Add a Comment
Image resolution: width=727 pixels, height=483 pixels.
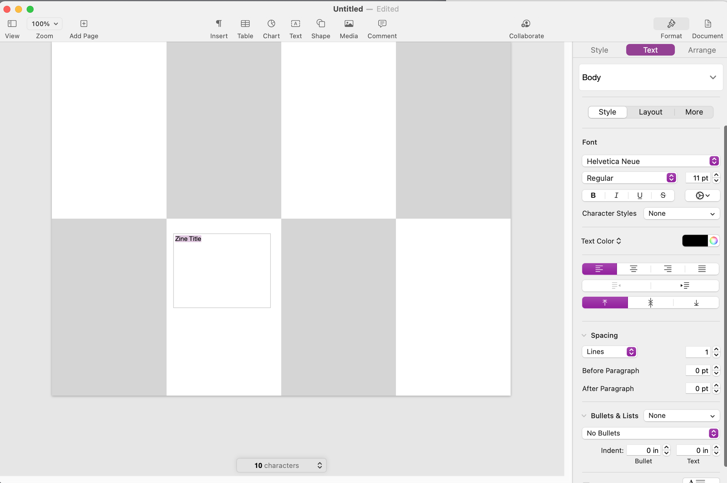pos(382,24)
